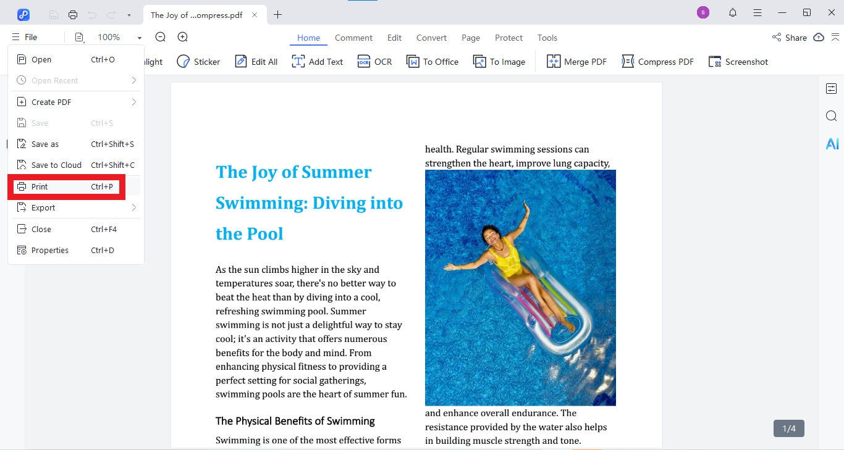Run the OCR tool

click(x=375, y=62)
